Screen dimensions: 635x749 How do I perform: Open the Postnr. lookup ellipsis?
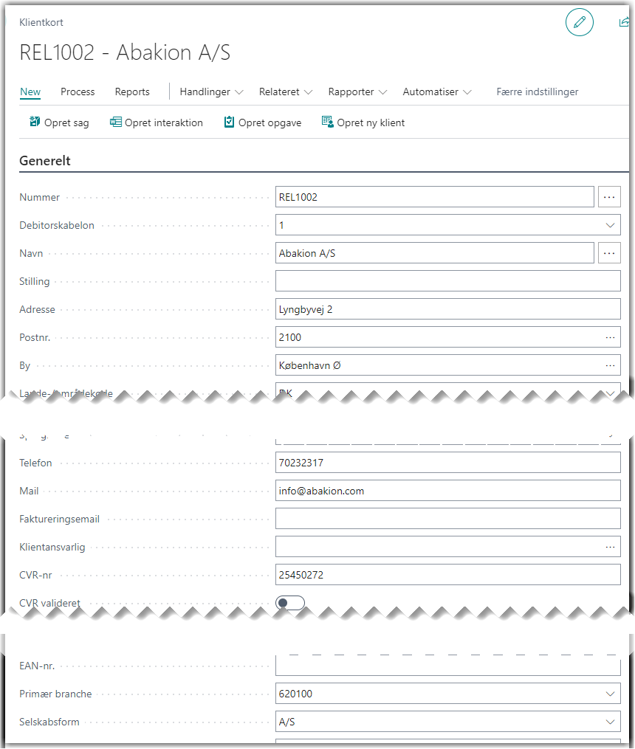(610, 337)
